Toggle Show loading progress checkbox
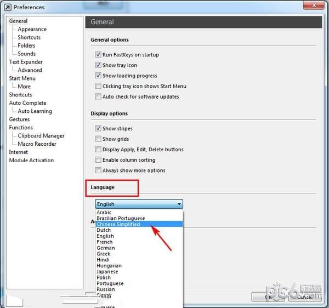Image resolution: width=329 pixels, height=308 pixels. [98, 76]
